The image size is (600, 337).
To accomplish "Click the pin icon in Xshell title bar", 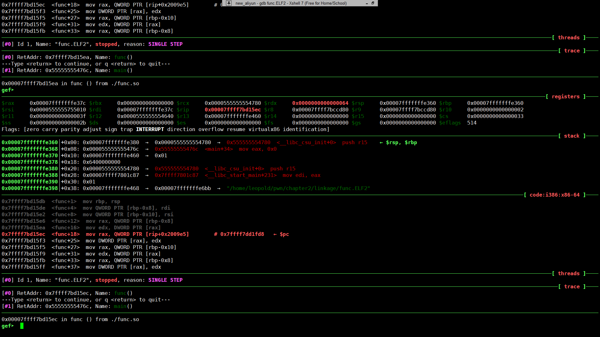I will click(x=229, y=3).
